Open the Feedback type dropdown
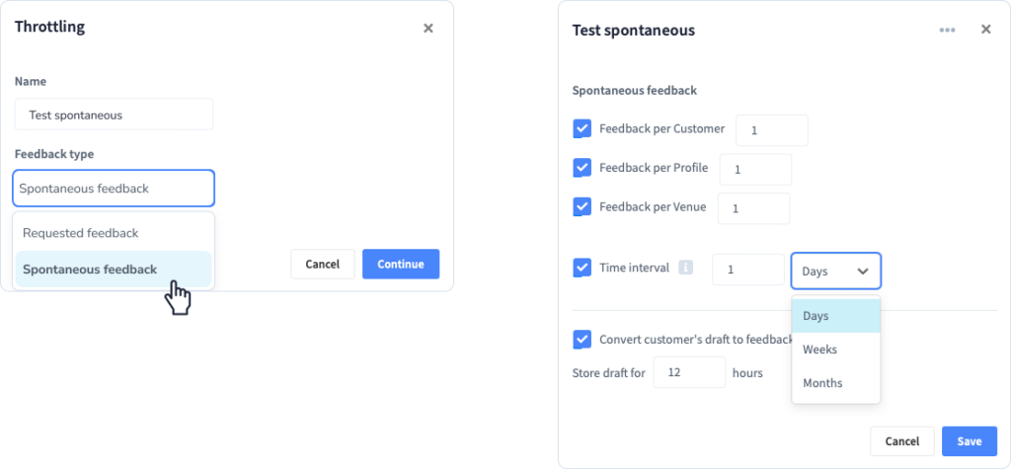The width and height of the screenshot is (1011, 469). [x=114, y=189]
